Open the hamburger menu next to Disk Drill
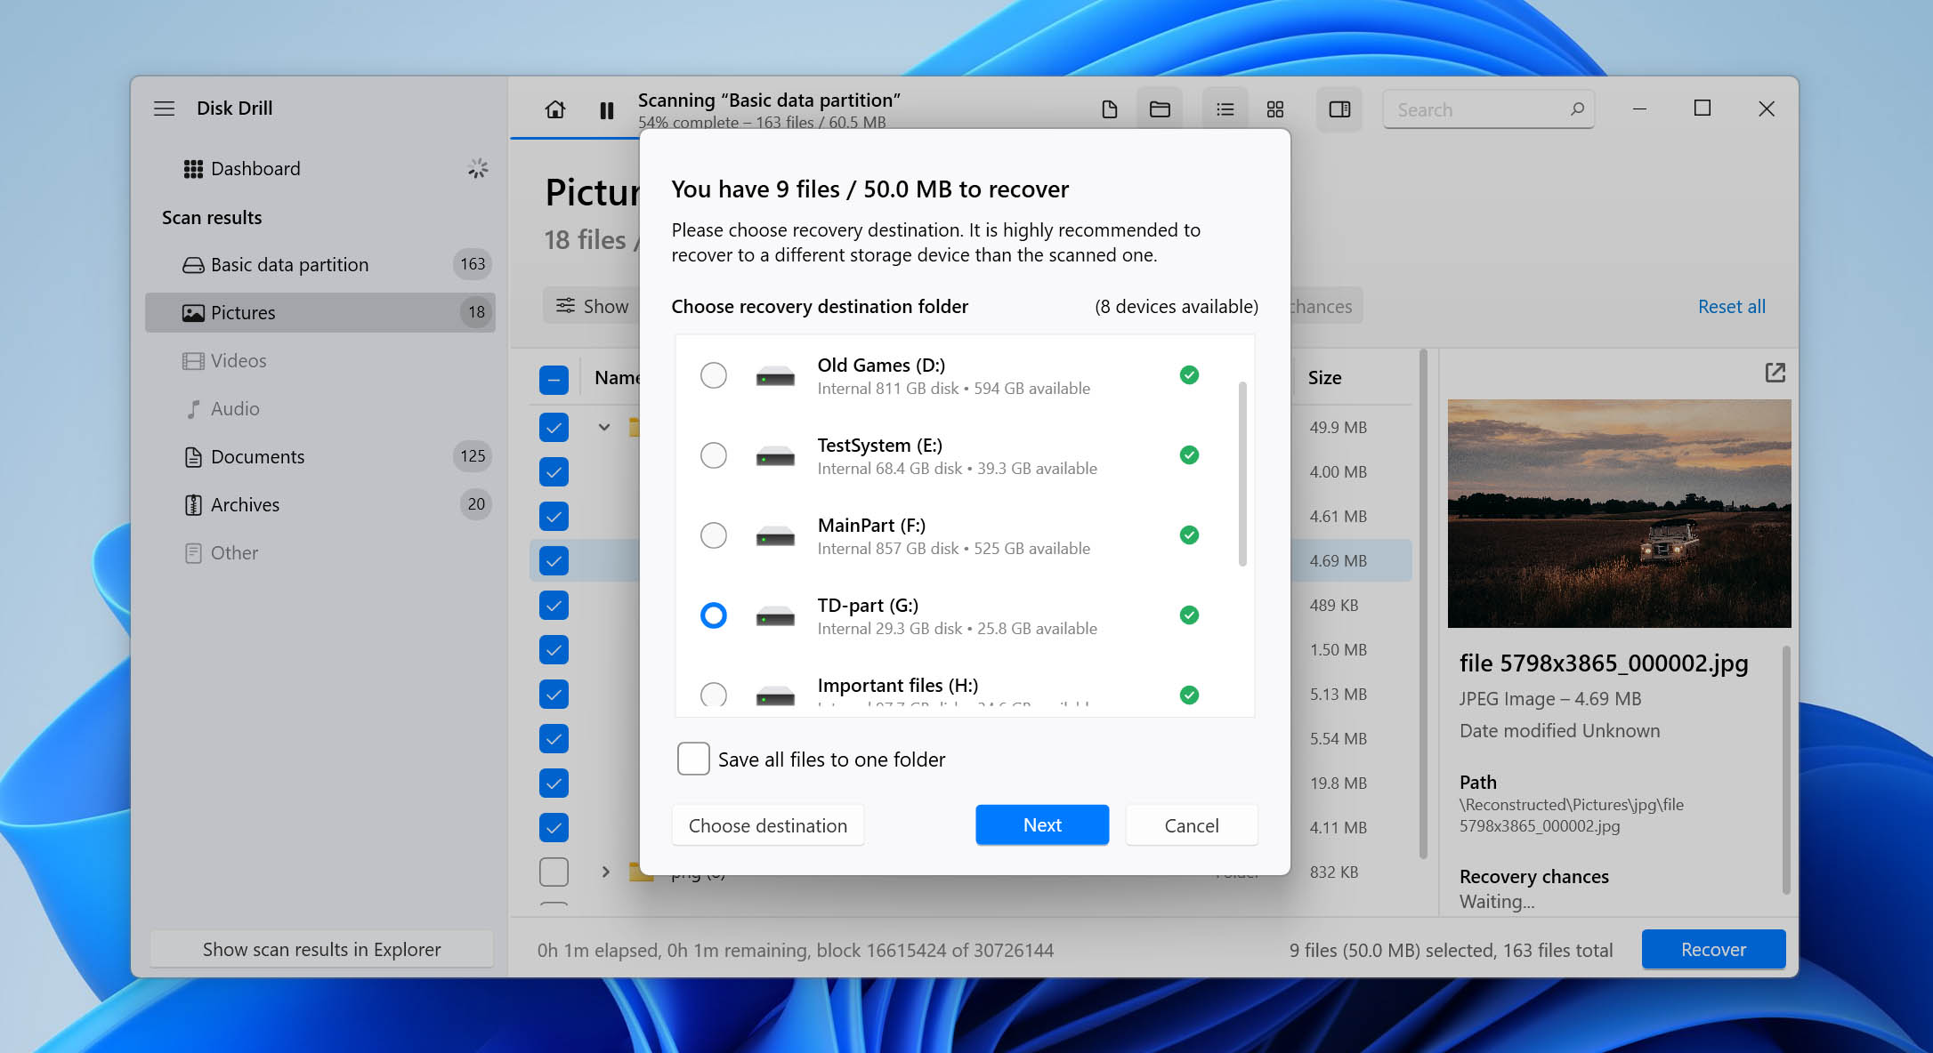1933x1053 pixels. tap(164, 109)
